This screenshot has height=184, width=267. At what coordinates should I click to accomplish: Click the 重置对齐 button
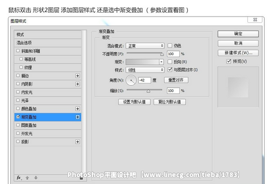point(176,80)
